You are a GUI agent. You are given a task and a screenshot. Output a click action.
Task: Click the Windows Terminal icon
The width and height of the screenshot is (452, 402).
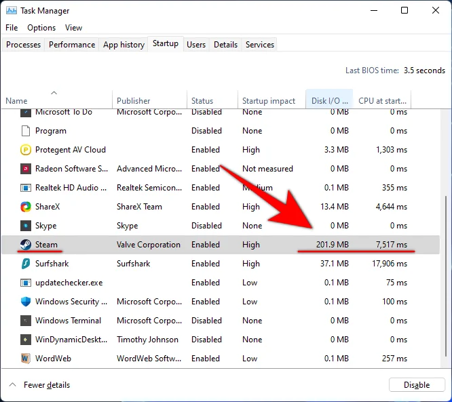[26, 321]
